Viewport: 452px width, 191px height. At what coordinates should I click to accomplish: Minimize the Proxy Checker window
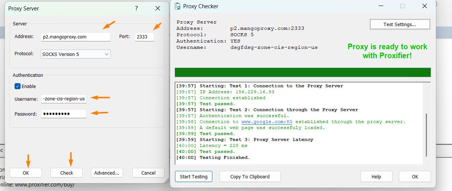381,6
